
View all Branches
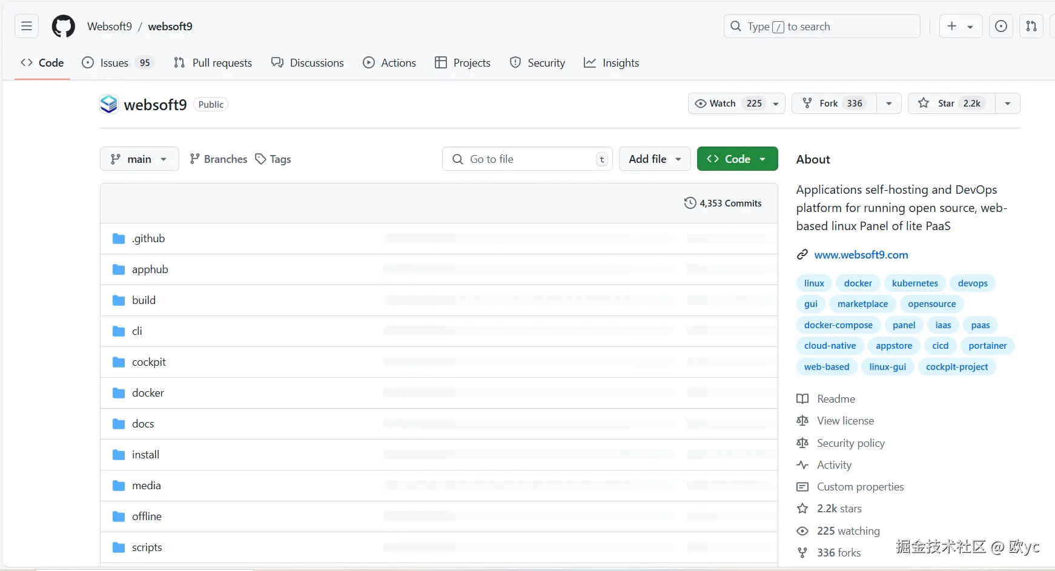tap(218, 159)
